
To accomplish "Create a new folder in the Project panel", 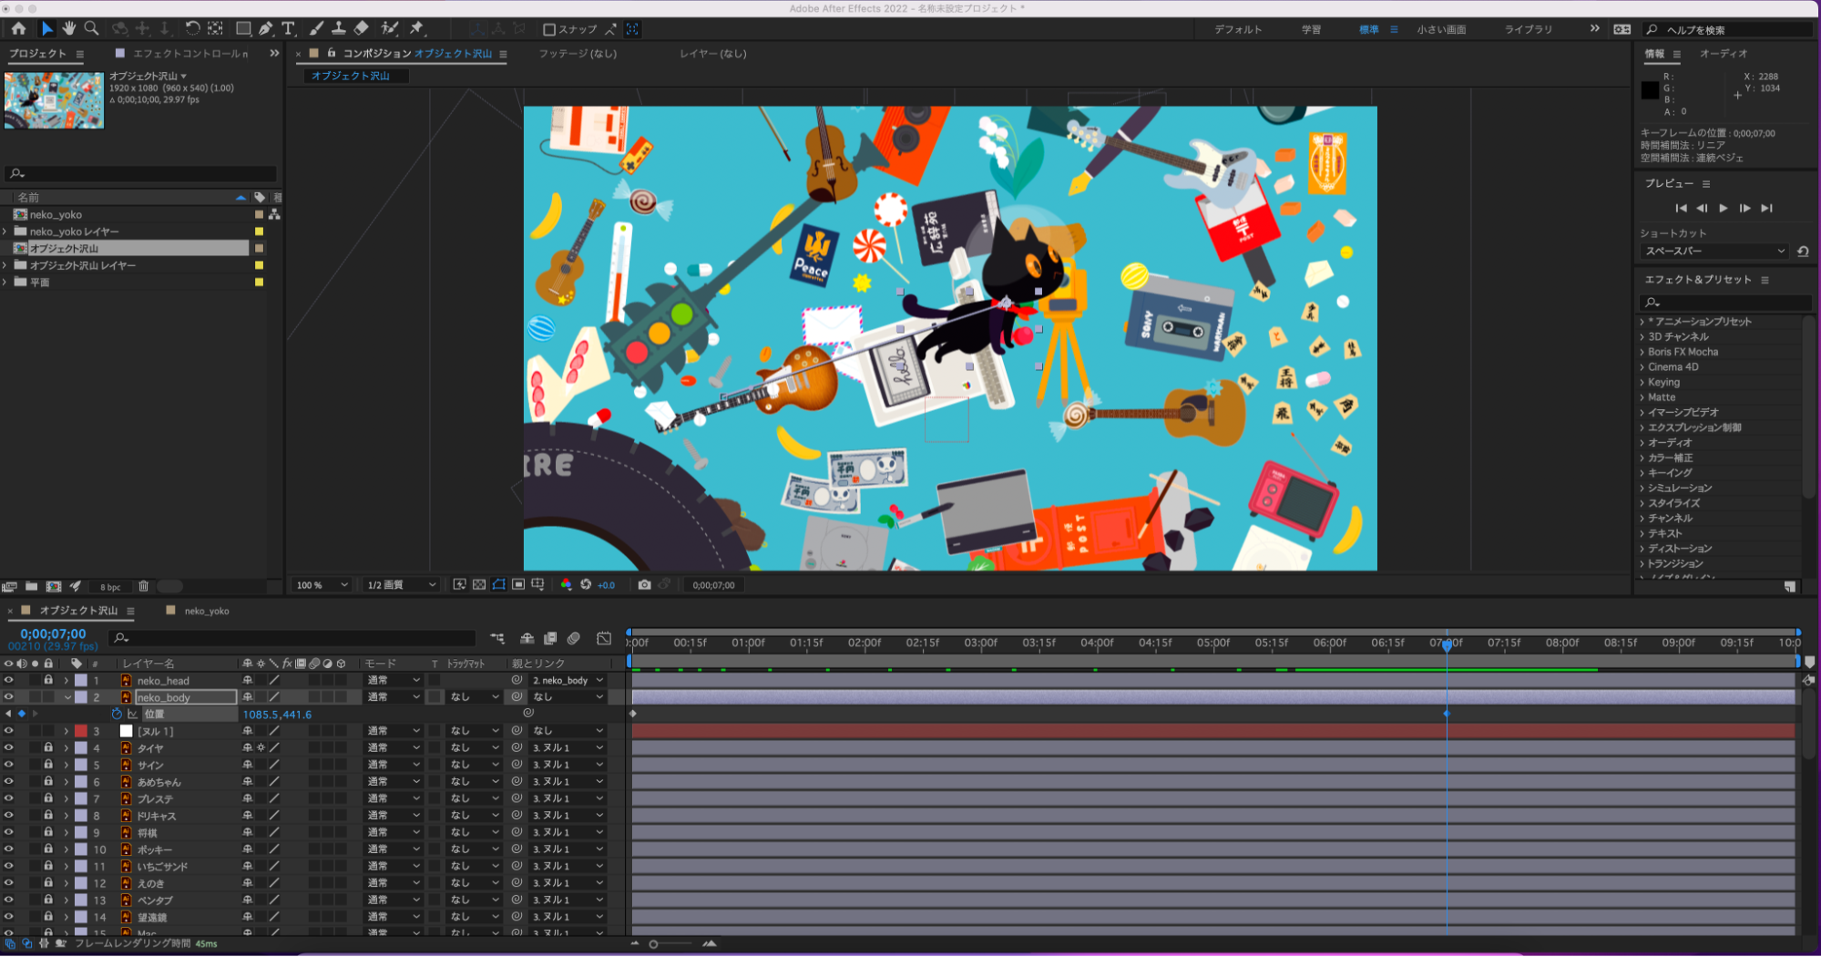I will point(31,587).
